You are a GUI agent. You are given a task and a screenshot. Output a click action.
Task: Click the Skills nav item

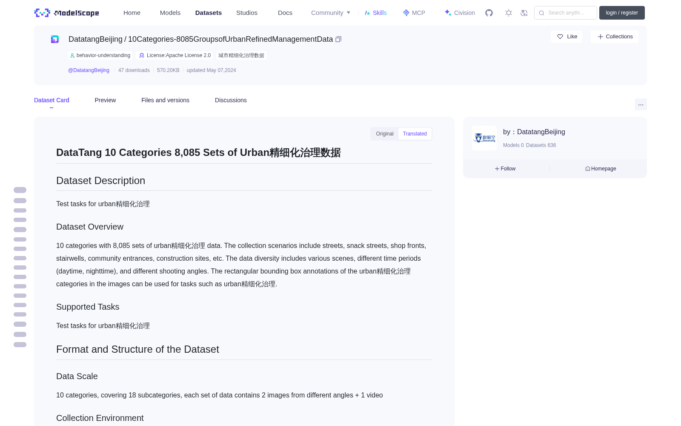click(376, 13)
